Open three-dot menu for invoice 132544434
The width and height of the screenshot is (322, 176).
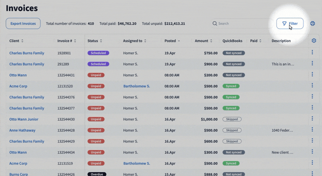coord(312,151)
